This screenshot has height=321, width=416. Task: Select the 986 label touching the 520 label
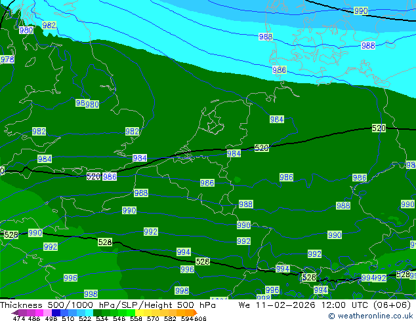[110, 177]
